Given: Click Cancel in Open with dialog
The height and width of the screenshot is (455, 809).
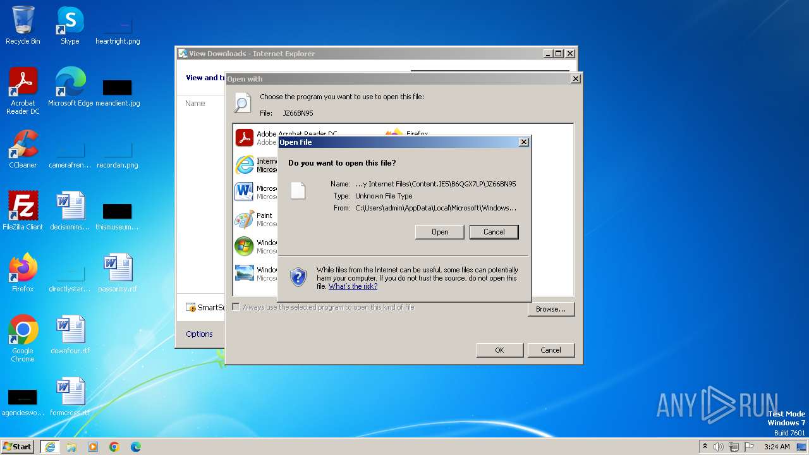Looking at the screenshot, I should (550, 350).
